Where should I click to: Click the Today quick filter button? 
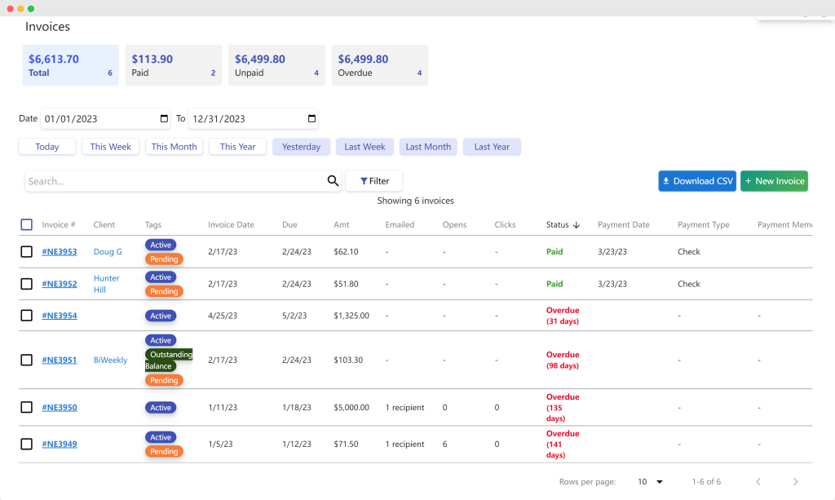tap(46, 146)
